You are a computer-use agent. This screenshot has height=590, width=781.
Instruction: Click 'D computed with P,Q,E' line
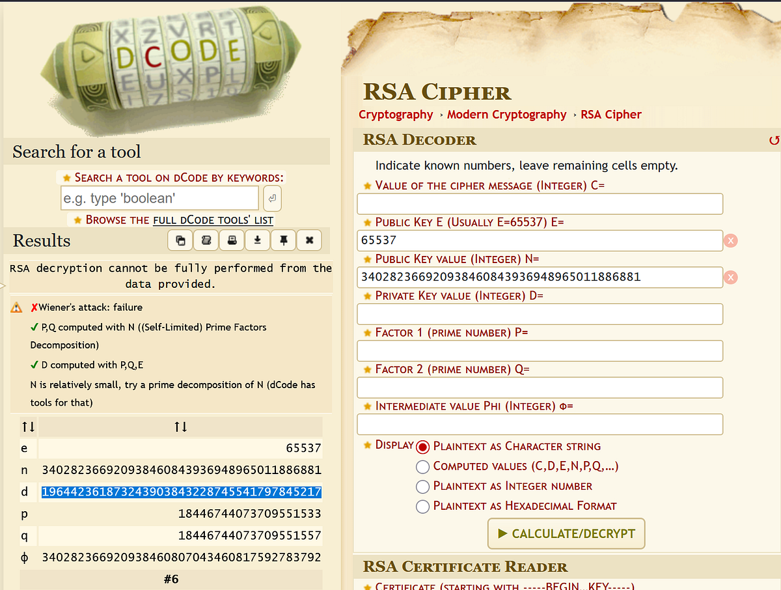click(x=91, y=365)
